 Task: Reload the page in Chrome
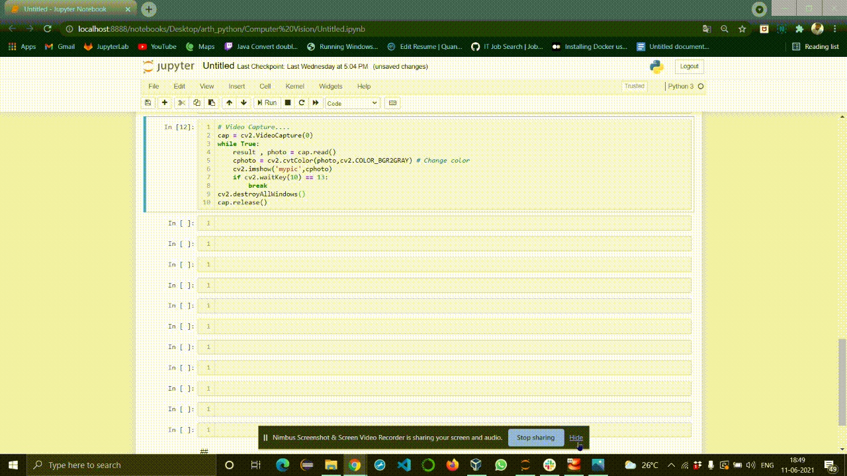coord(47,29)
